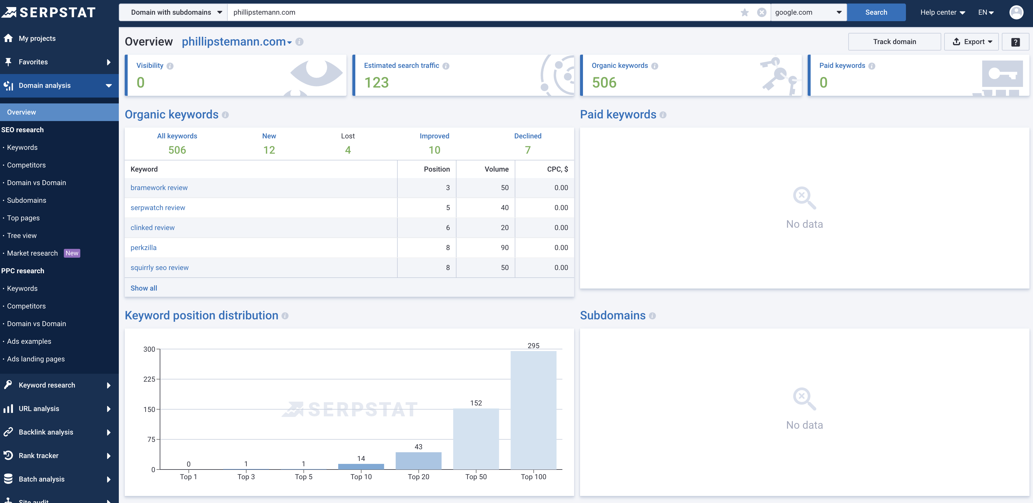Click info icon beside Subdomains heading
This screenshot has width=1033, height=503.
652,316
